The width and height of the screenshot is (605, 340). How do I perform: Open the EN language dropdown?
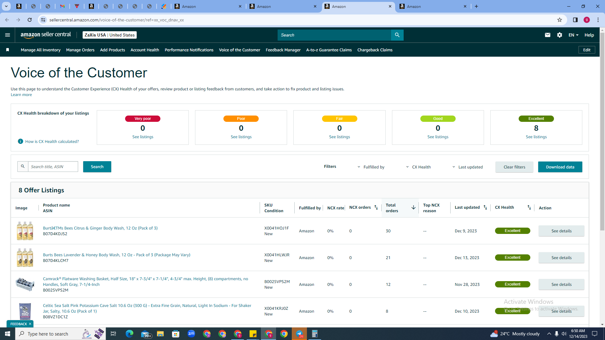(573, 35)
